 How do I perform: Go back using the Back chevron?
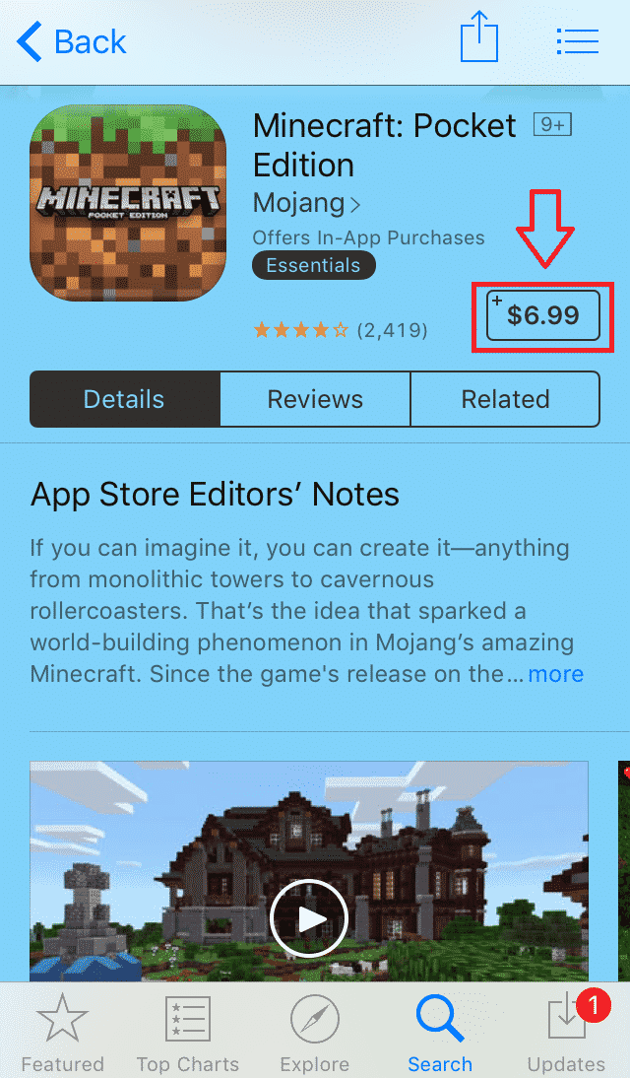tap(71, 41)
